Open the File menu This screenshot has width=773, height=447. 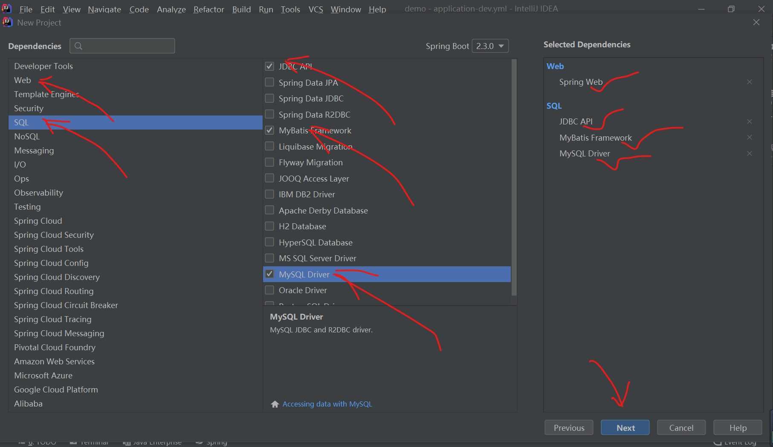[x=26, y=9]
